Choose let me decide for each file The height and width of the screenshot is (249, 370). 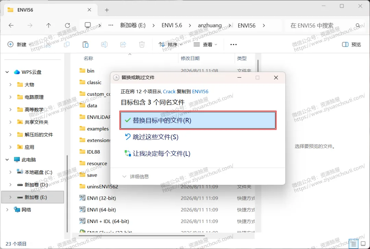point(157,154)
